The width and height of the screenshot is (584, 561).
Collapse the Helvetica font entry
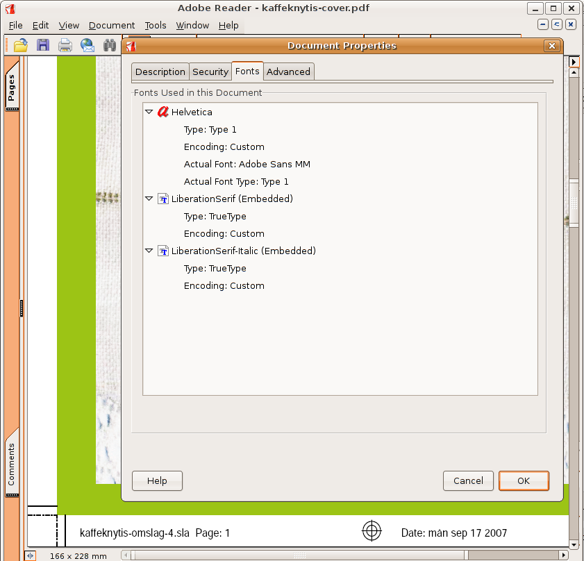pos(149,112)
